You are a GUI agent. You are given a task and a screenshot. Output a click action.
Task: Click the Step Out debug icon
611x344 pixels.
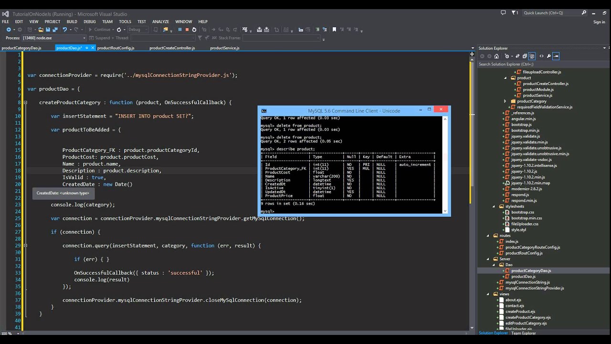[x=235, y=29]
